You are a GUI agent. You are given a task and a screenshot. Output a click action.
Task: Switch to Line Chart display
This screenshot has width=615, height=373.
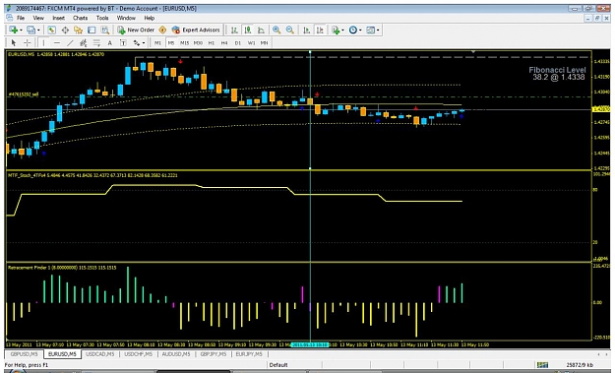click(x=261, y=31)
